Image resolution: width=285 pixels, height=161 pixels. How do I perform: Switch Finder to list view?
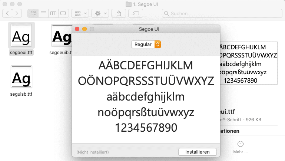pos(43,13)
